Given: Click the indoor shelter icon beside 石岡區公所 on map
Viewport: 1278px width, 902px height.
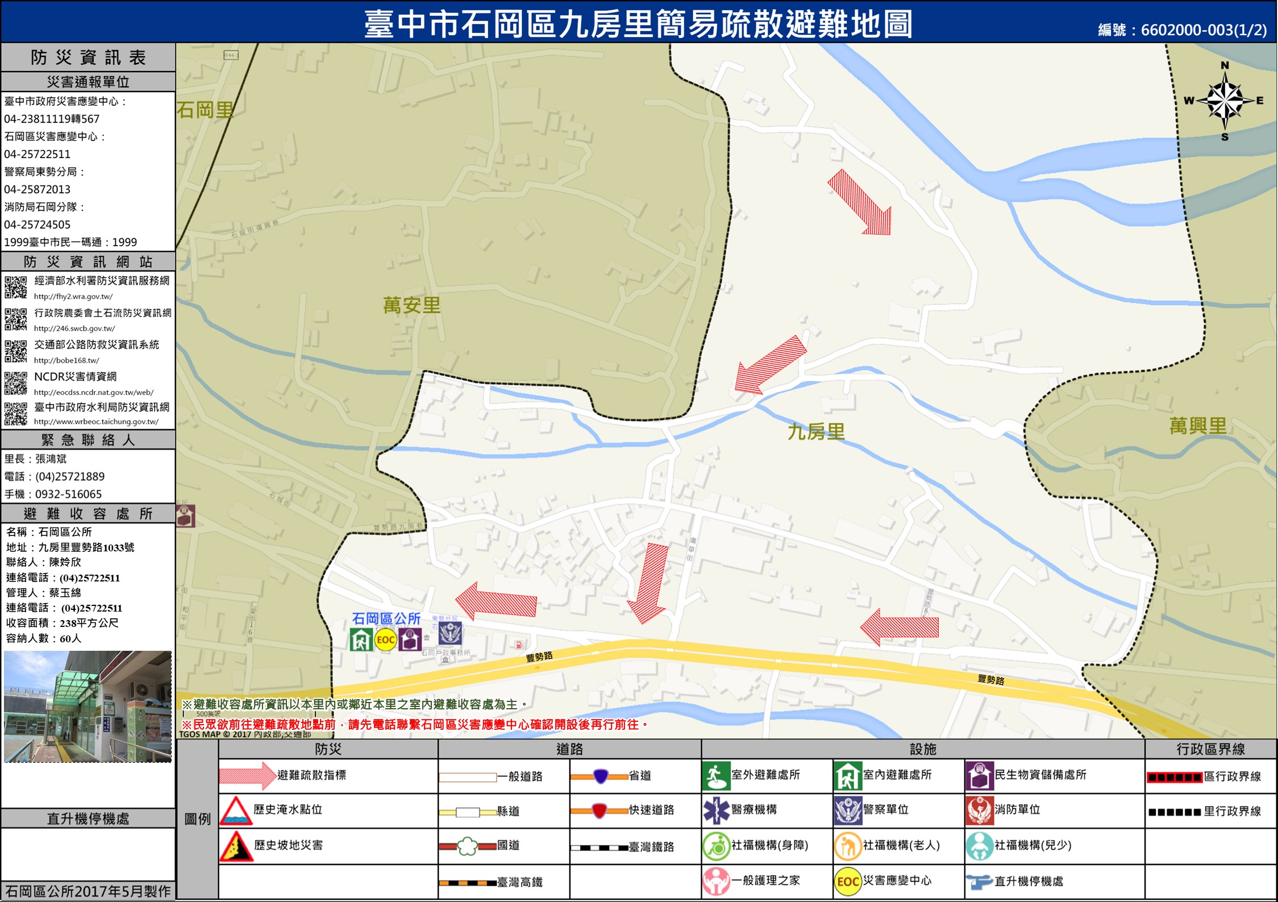Looking at the screenshot, I should [361, 639].
